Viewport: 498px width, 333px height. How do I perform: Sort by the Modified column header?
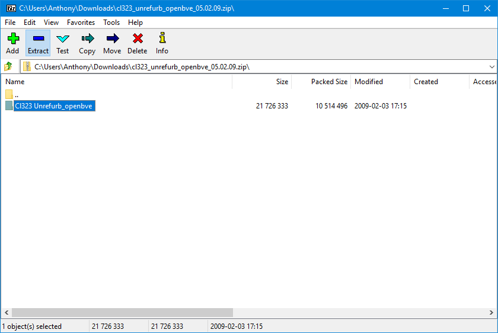pos(380,82)
